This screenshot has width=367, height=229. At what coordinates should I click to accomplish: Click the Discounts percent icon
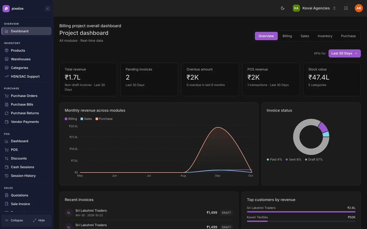pos(7,159)
